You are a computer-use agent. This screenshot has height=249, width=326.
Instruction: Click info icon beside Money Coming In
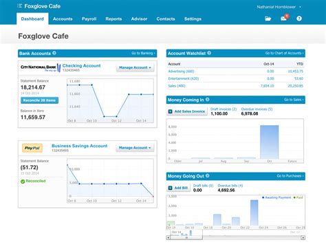pos(208,100)
